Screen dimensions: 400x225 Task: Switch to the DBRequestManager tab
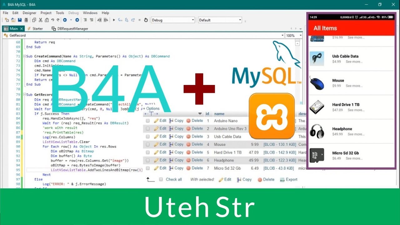pos(70,28)
